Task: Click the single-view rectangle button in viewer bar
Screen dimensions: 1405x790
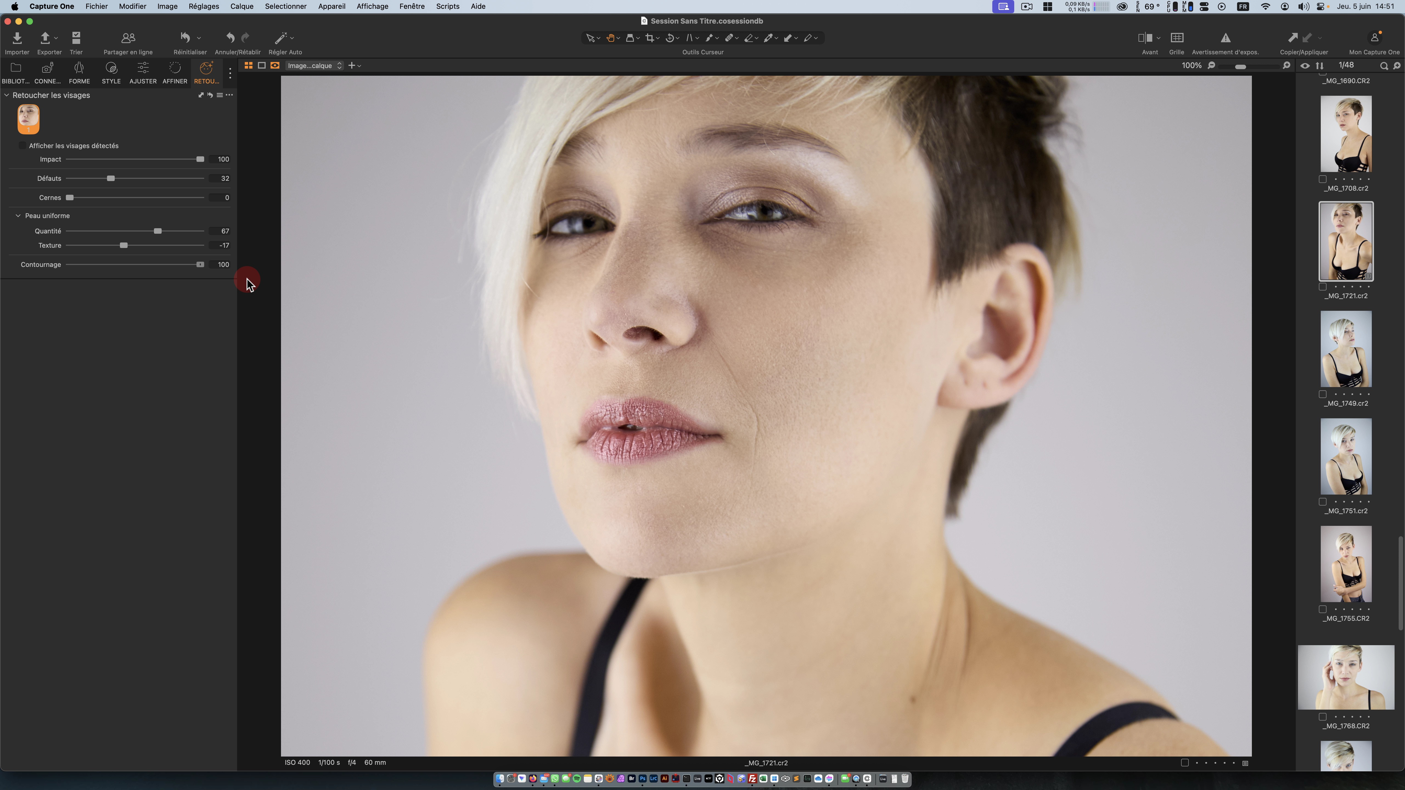Action: coord(262,66)
